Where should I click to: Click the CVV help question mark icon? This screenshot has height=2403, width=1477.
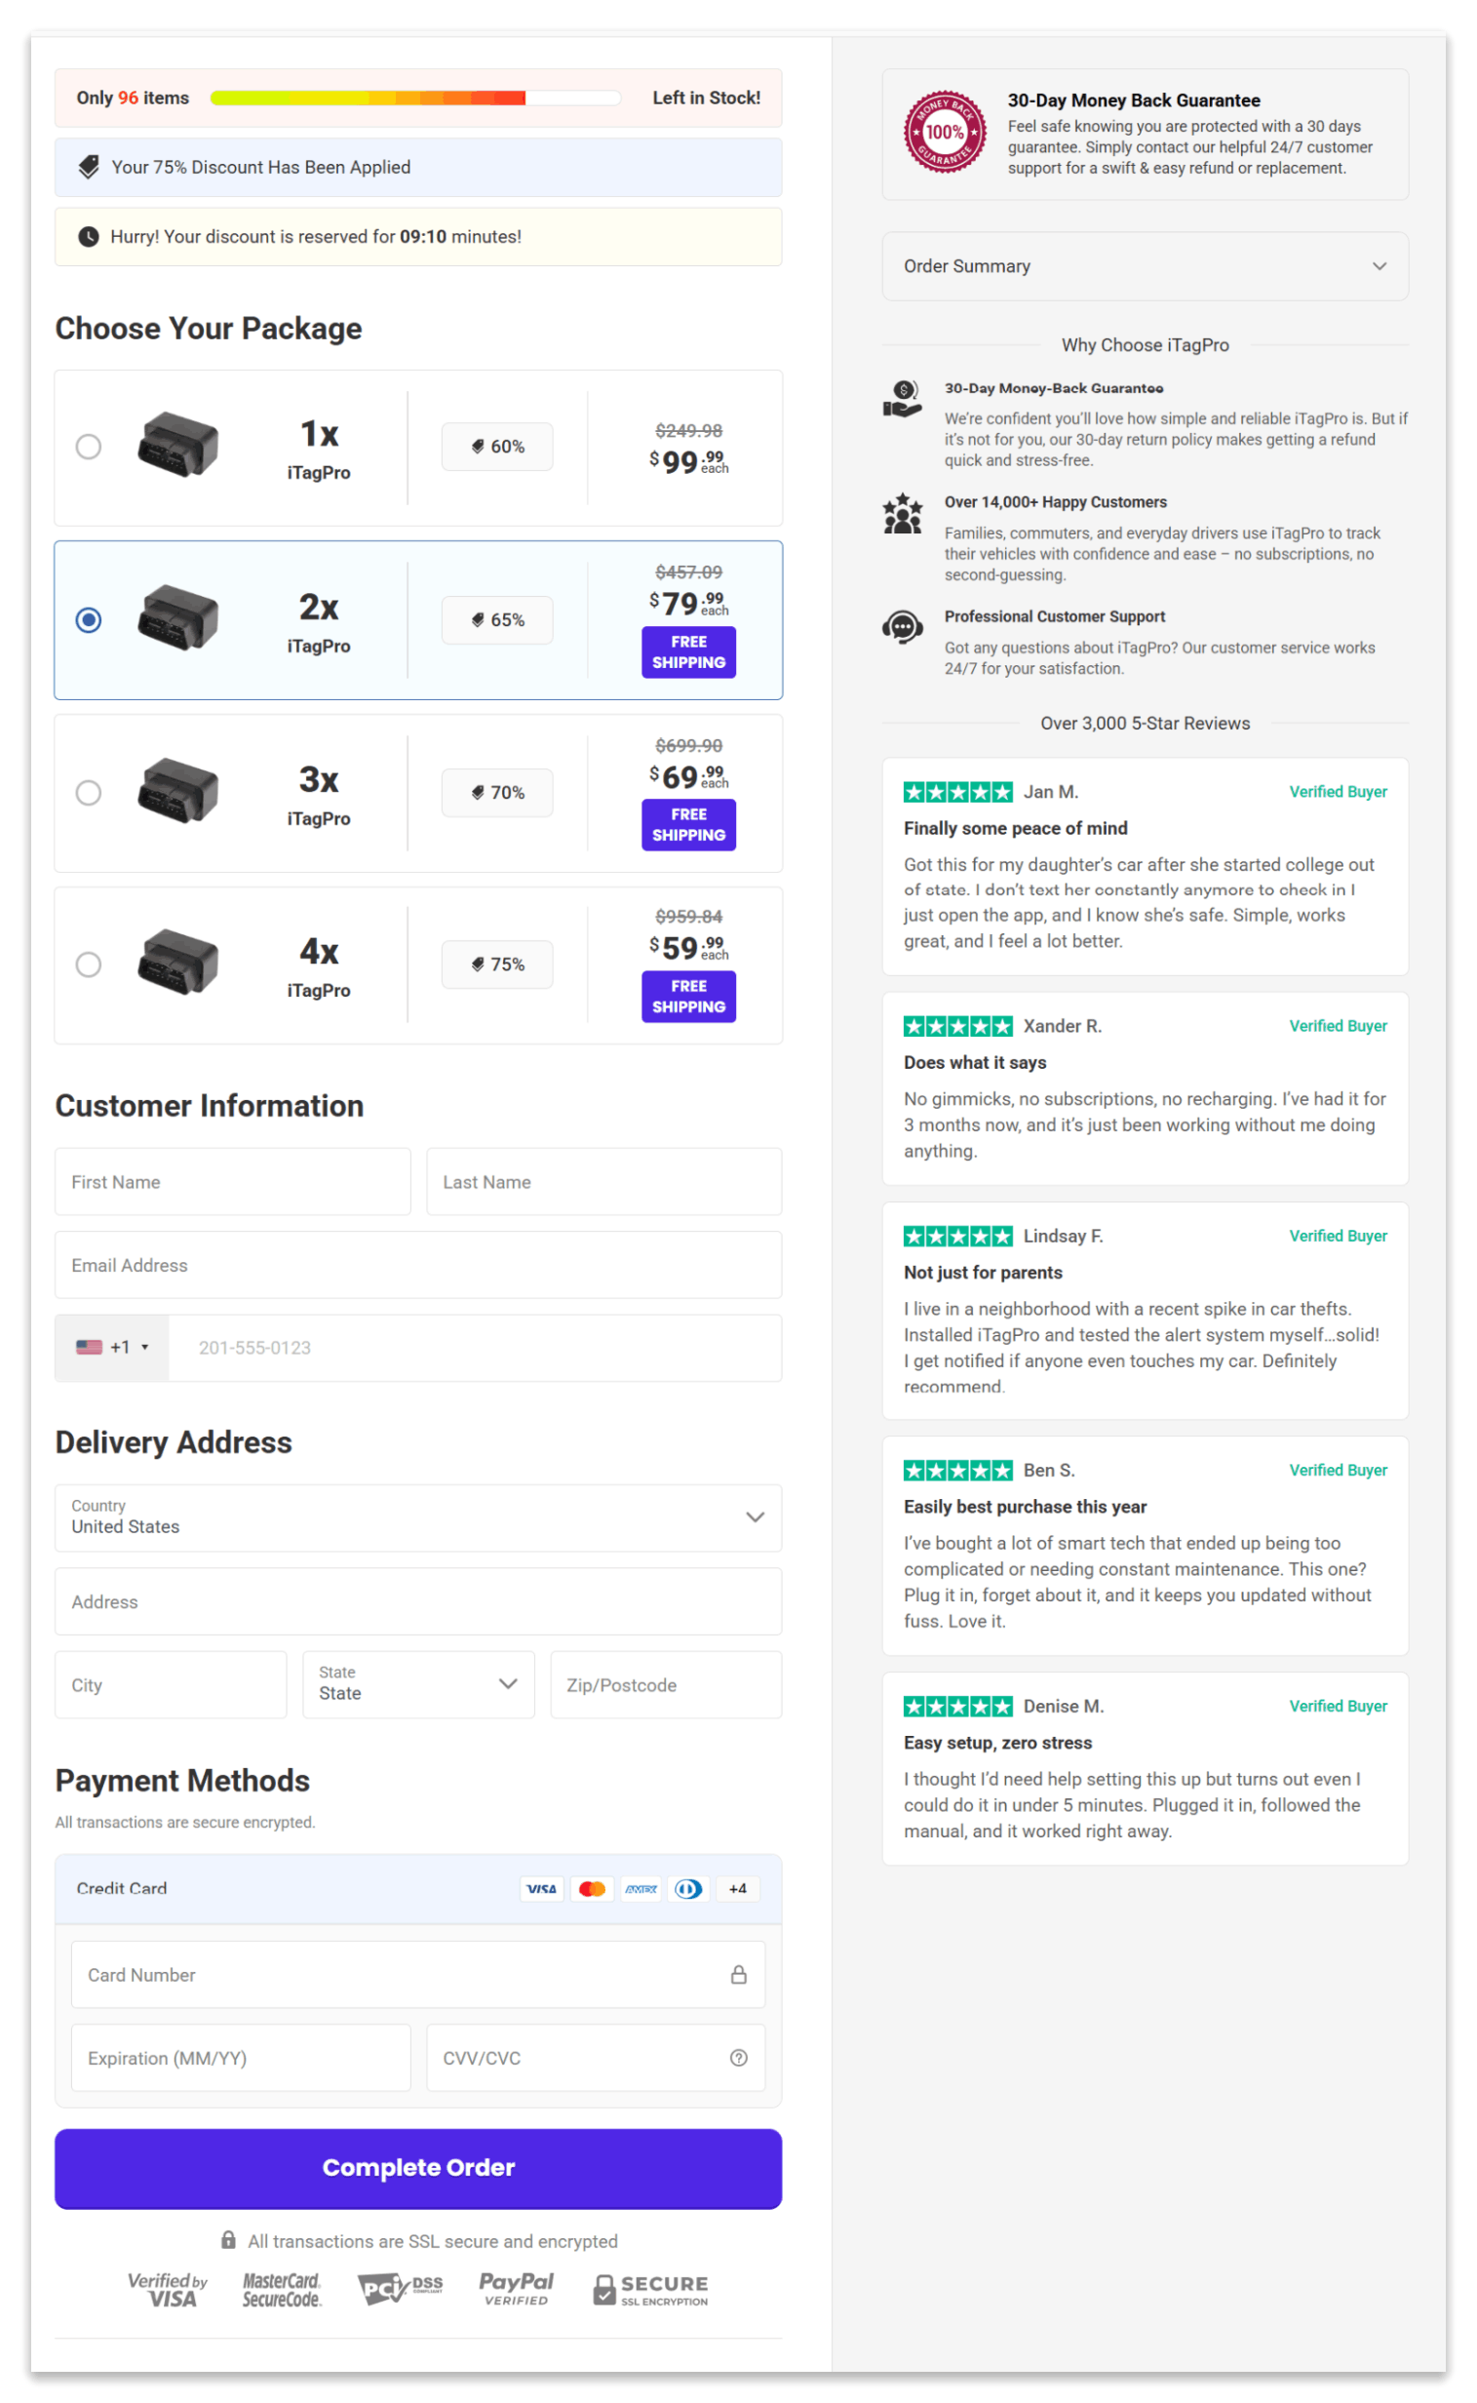click(x=739, y=2058)
